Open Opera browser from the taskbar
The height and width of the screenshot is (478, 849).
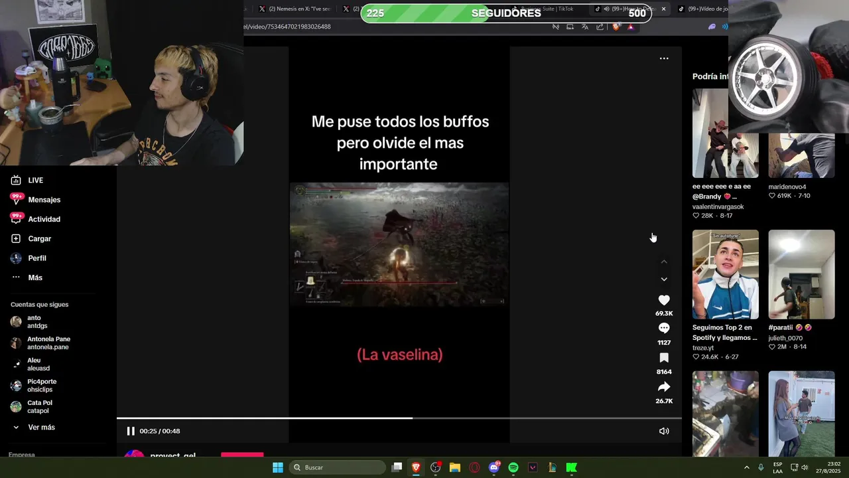474,467
